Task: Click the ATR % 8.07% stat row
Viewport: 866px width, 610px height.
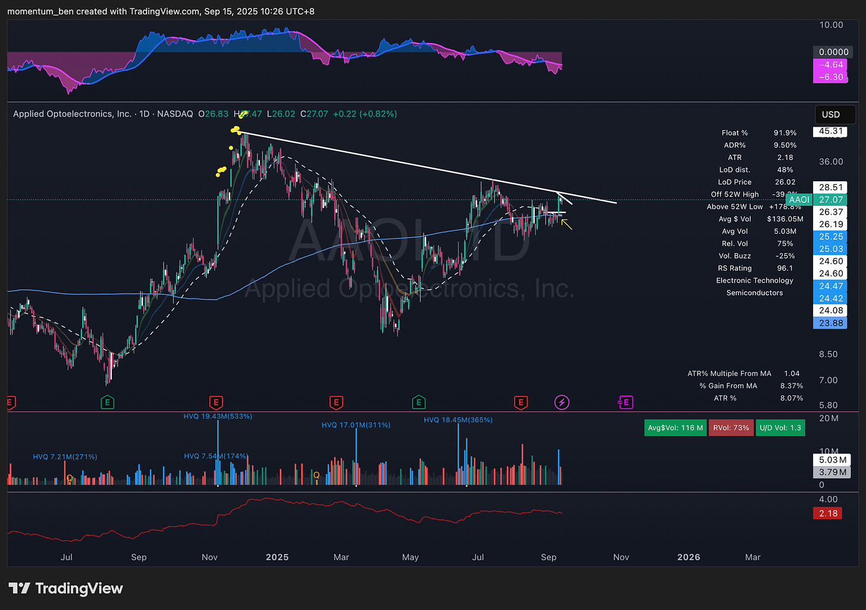Action: [758, 398]
